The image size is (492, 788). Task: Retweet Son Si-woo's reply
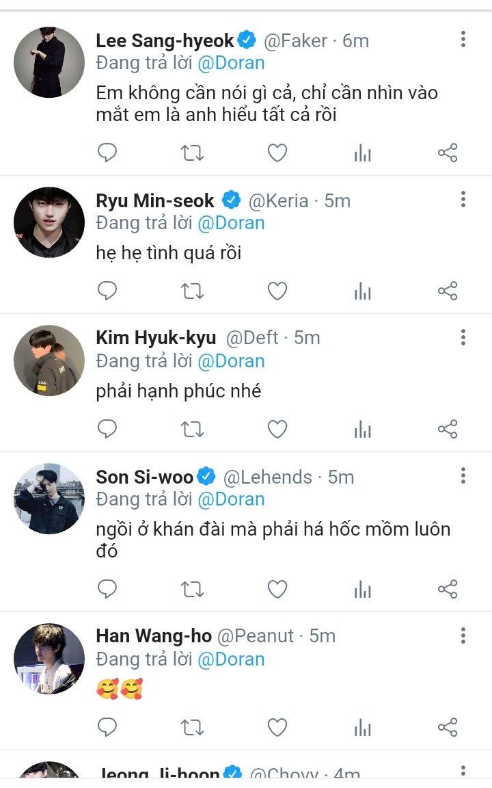(192, 589)
